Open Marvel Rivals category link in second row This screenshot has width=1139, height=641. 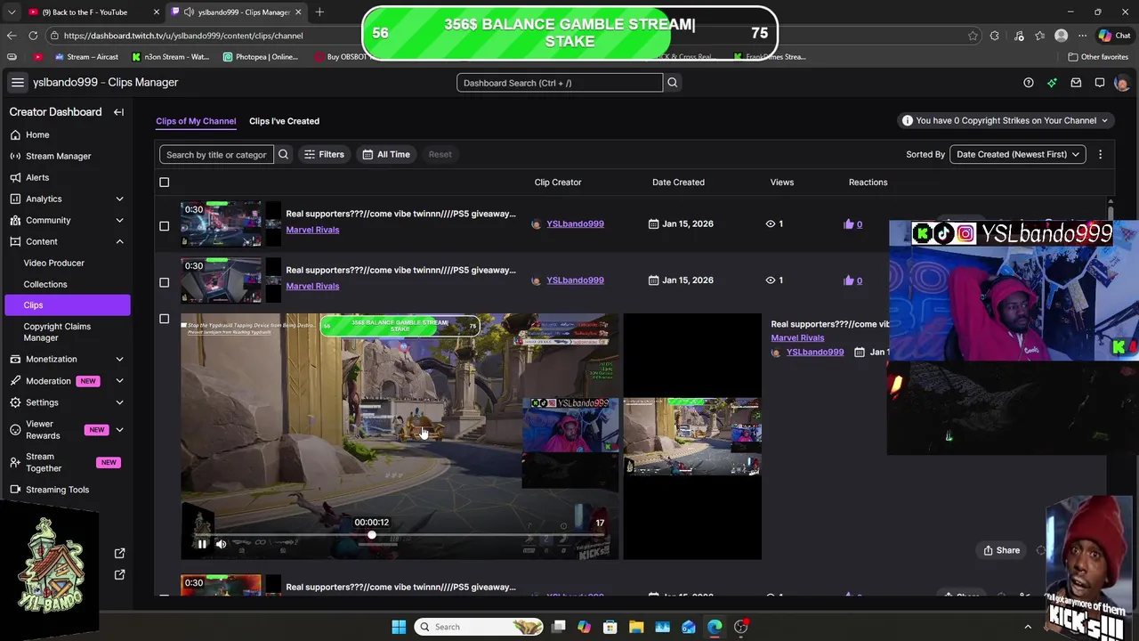(312, 287)
